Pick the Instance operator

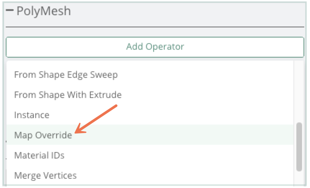32,115
